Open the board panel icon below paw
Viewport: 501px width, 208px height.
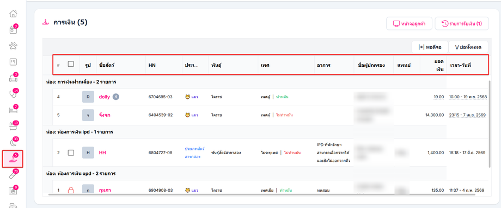(x=13, y=62)
